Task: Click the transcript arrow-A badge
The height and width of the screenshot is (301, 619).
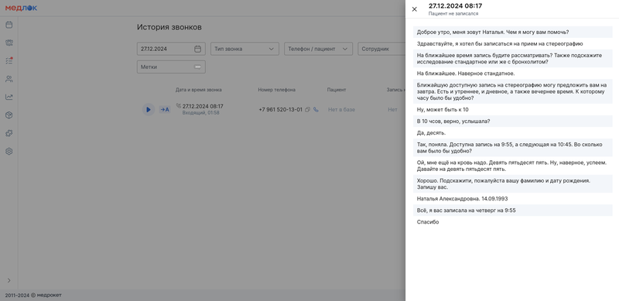Action: [165, 109]
